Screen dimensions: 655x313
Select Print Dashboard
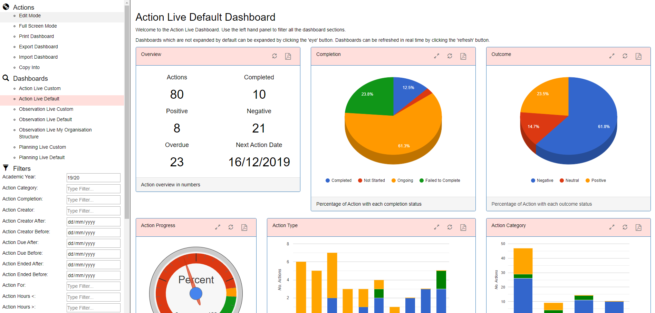[x=36, y=36]
